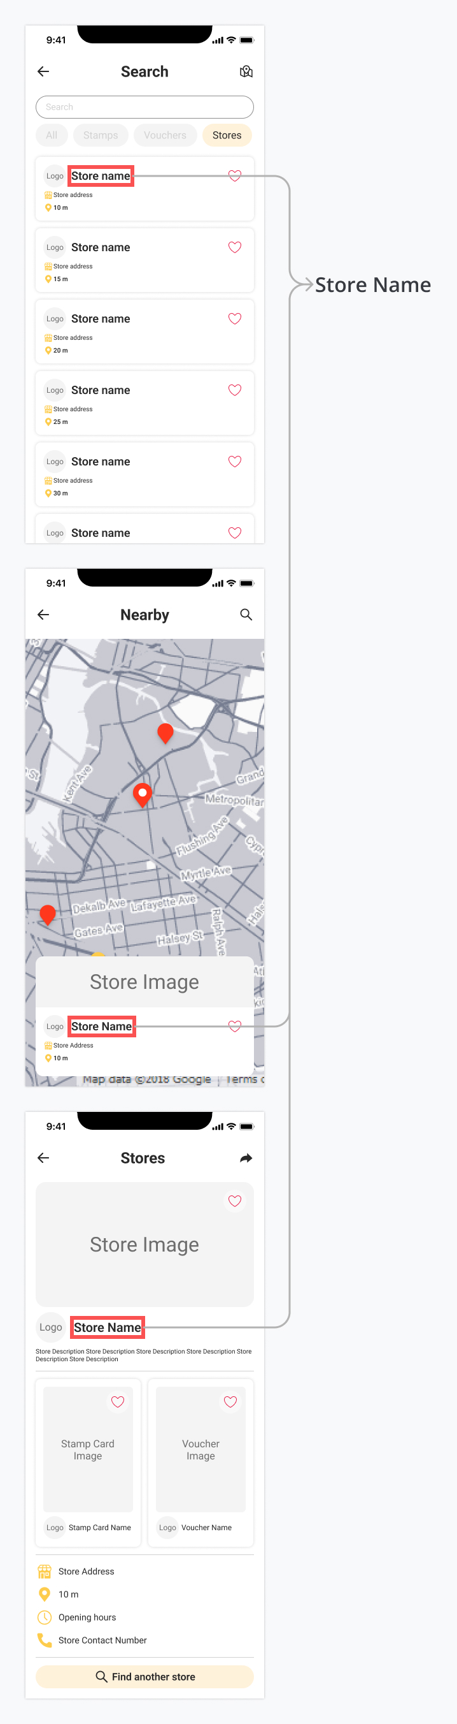Select the Stores filter tab
Screen dimensions: 457x1724
click(x=227, y=135)
